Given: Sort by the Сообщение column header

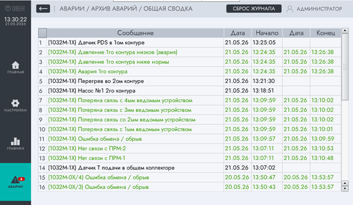Looking at the screenshot, I should click(135, 33).
